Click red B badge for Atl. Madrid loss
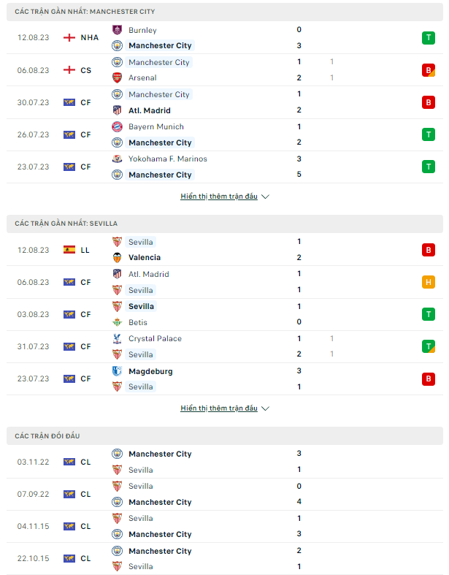Screen dimensions: 449x575 pos(428,102)
